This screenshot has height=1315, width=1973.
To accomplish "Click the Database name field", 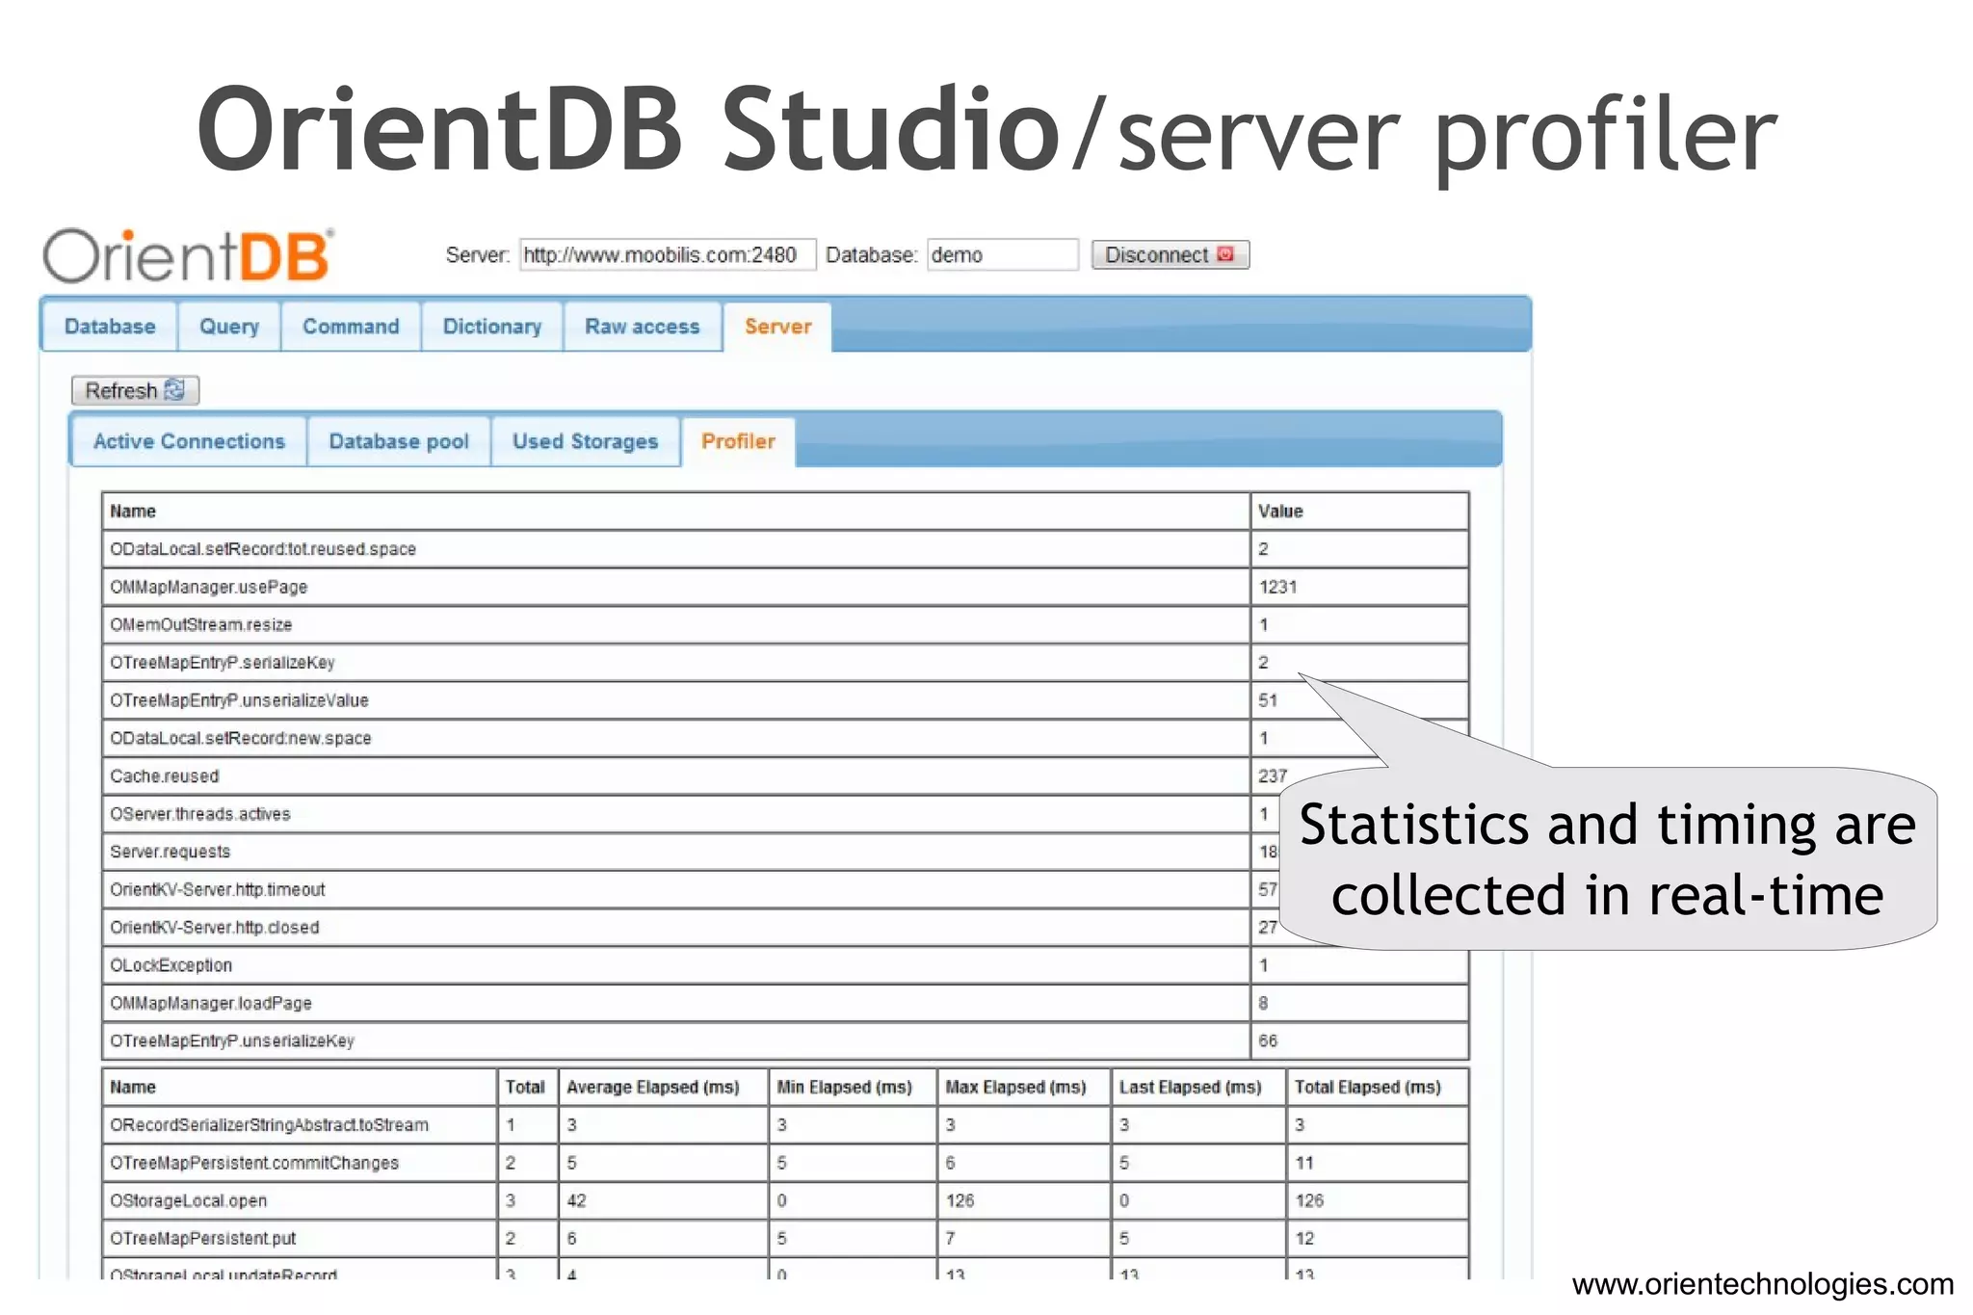I will (1003, 254).
